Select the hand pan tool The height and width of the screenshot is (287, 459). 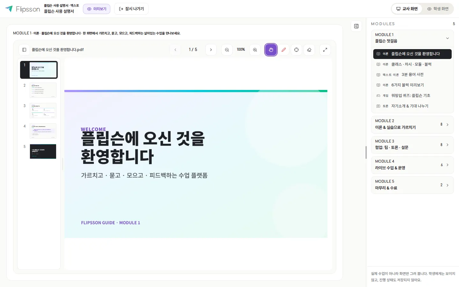coord(271,50)
